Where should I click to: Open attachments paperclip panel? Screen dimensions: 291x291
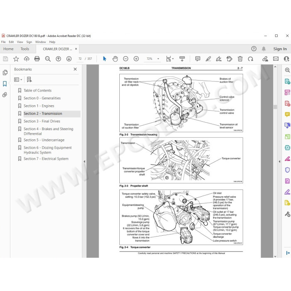[x=5, y=95]
